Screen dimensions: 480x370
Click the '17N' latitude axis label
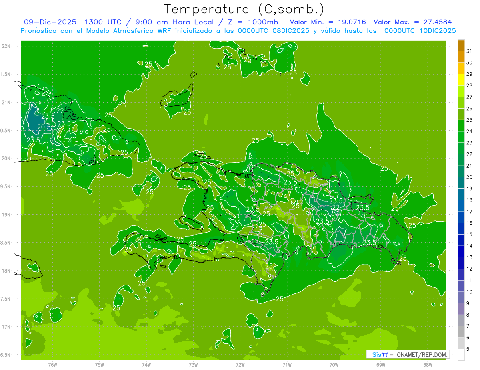(x=7, y=327)
